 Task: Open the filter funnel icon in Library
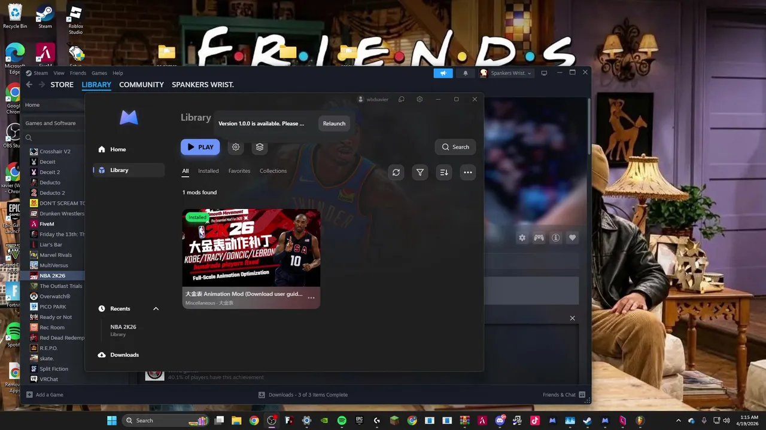coord(420,173)
